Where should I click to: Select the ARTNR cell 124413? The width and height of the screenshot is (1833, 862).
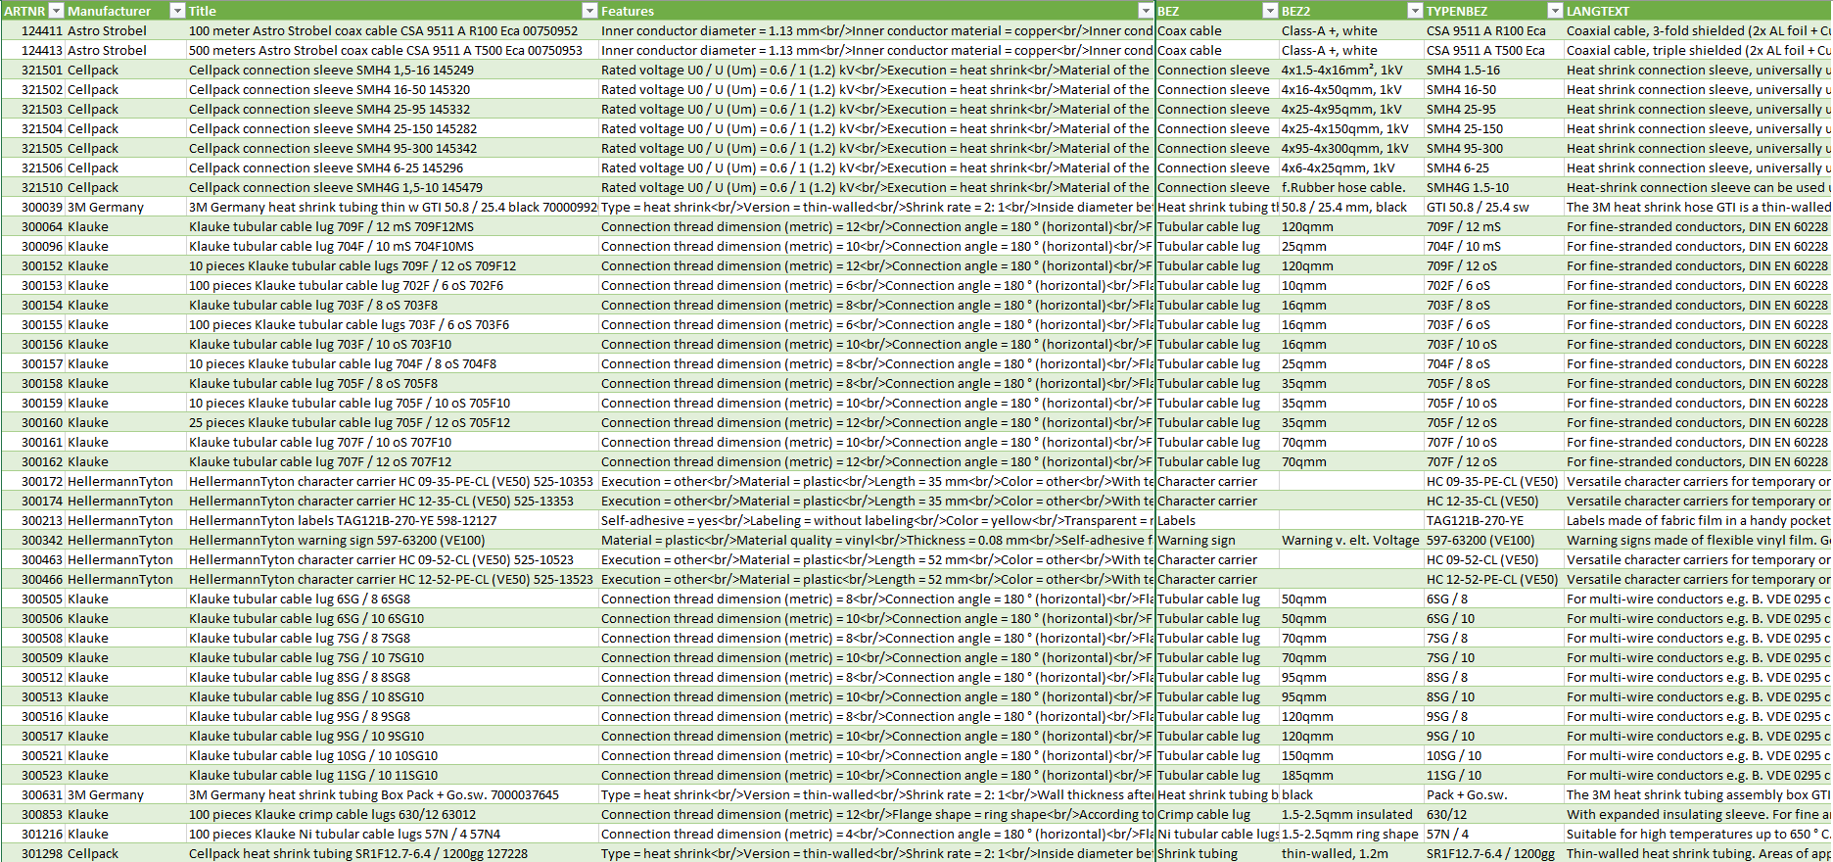[33, 50]
